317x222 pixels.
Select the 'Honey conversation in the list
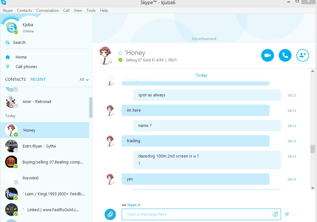tap(45, 130)
